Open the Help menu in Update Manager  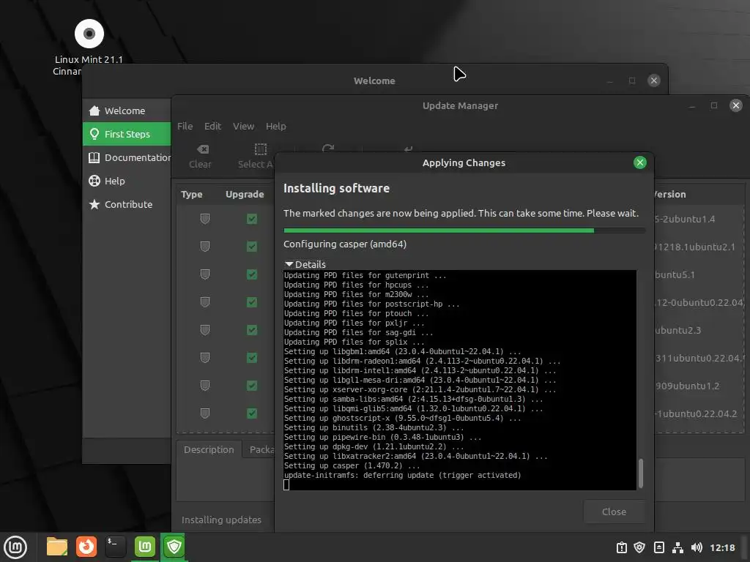click(276, 126)
